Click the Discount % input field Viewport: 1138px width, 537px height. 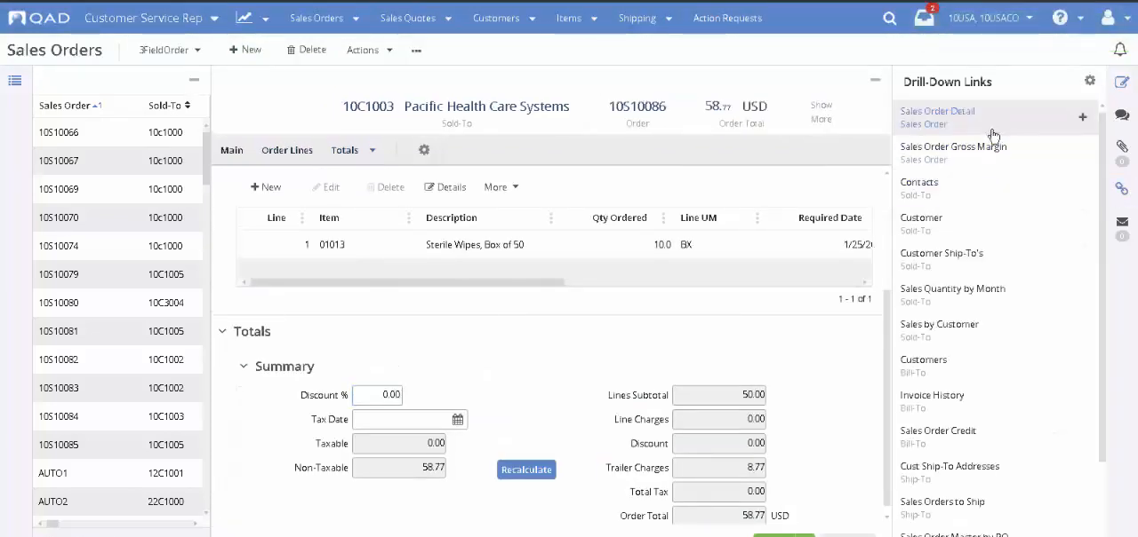click(x=377, y=395)
